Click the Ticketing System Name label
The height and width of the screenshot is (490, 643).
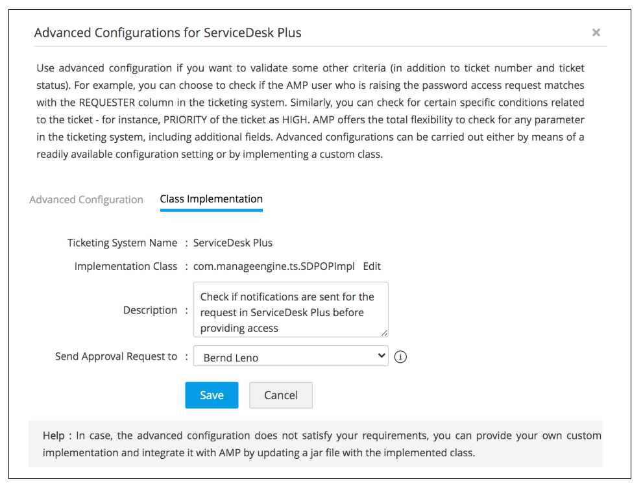(x=122, y=243)
